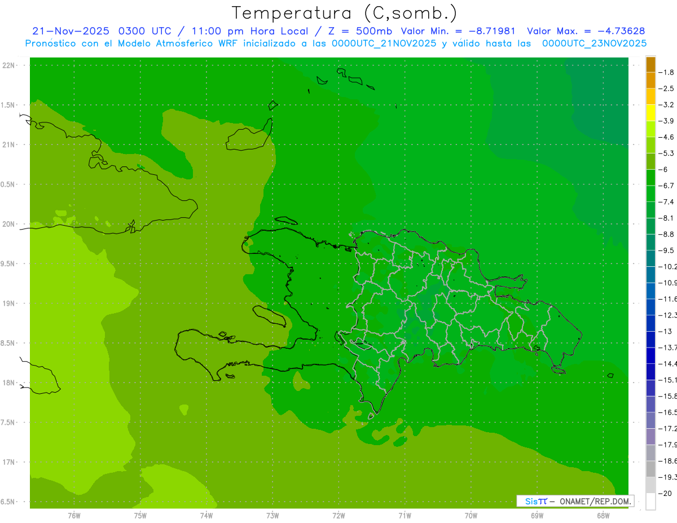Pick yellow legend band between -3.2 and -3.9
Viewport: 677px width, 523px height.
[x=650, y=113]
